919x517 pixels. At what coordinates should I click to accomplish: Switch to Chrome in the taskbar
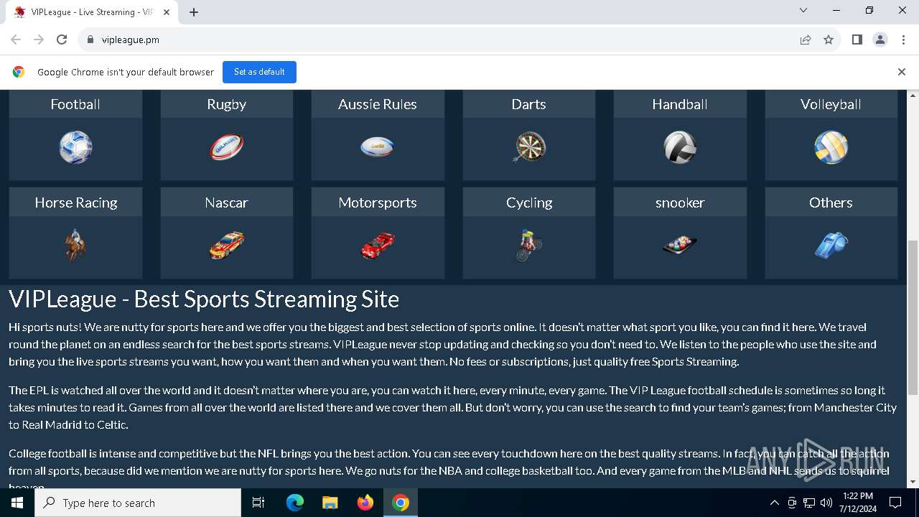click(x=401, y=503)
